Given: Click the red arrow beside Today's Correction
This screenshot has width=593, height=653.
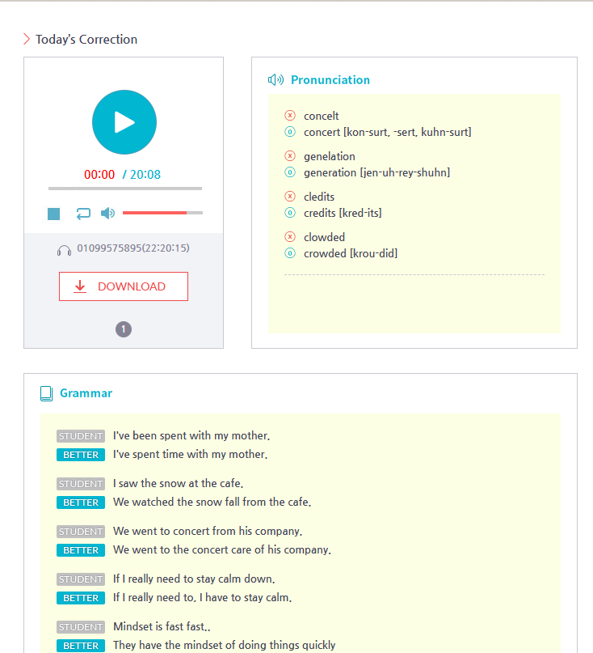Looking at the screenshot, I should [27, 39].
